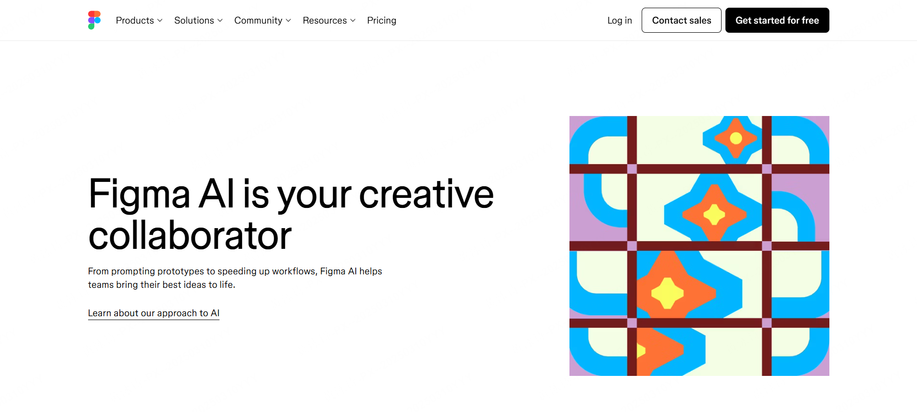Click the chevron beside Solutions

click(x=220, y=21)
